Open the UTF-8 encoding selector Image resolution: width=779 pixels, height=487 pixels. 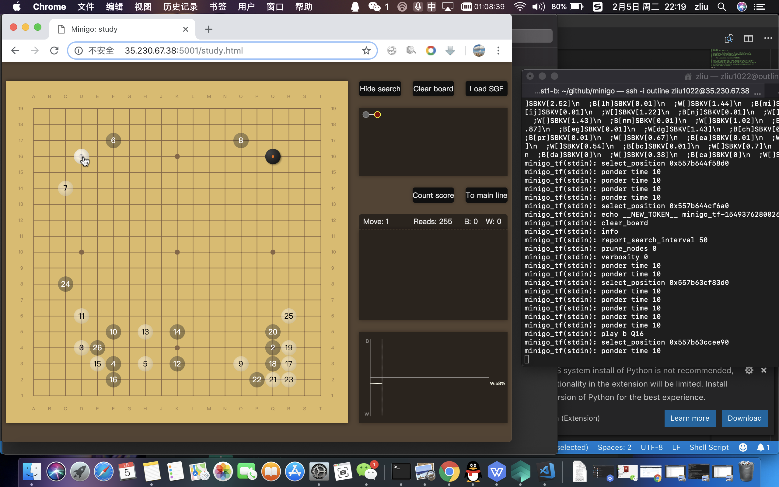[651, 447]
